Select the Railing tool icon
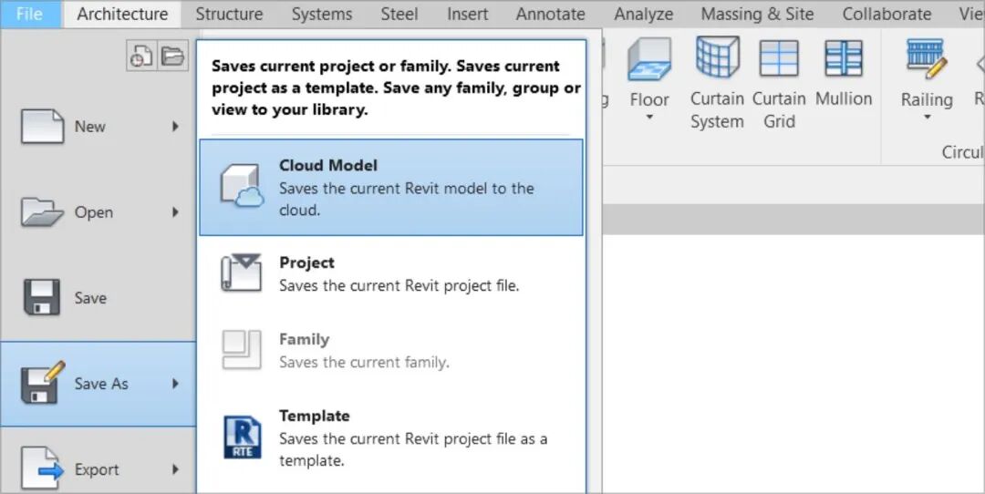 (x=926, y=59)
